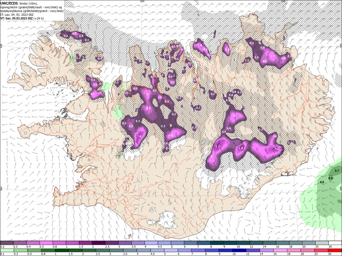Image resolution: width=342 pixels, height=256 pixels.
Task: Click the 1.8 snowfall value on the map
Action: (240, 148)
